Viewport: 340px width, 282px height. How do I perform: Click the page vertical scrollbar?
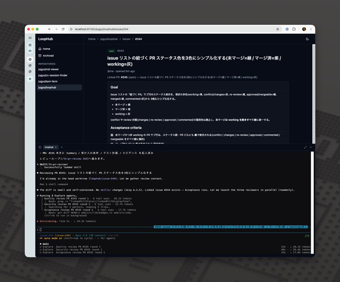click(313, 94)
